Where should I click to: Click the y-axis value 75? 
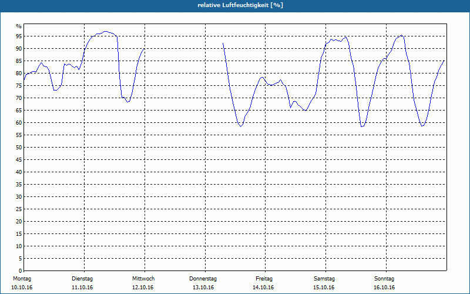click(x=19, y=85)
